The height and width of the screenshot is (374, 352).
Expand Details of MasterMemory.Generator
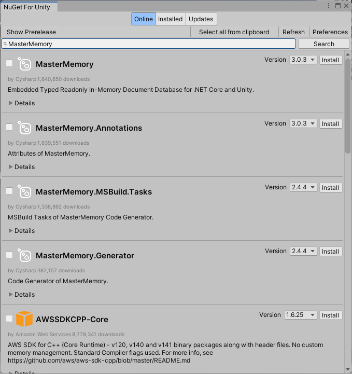[22, 295]
